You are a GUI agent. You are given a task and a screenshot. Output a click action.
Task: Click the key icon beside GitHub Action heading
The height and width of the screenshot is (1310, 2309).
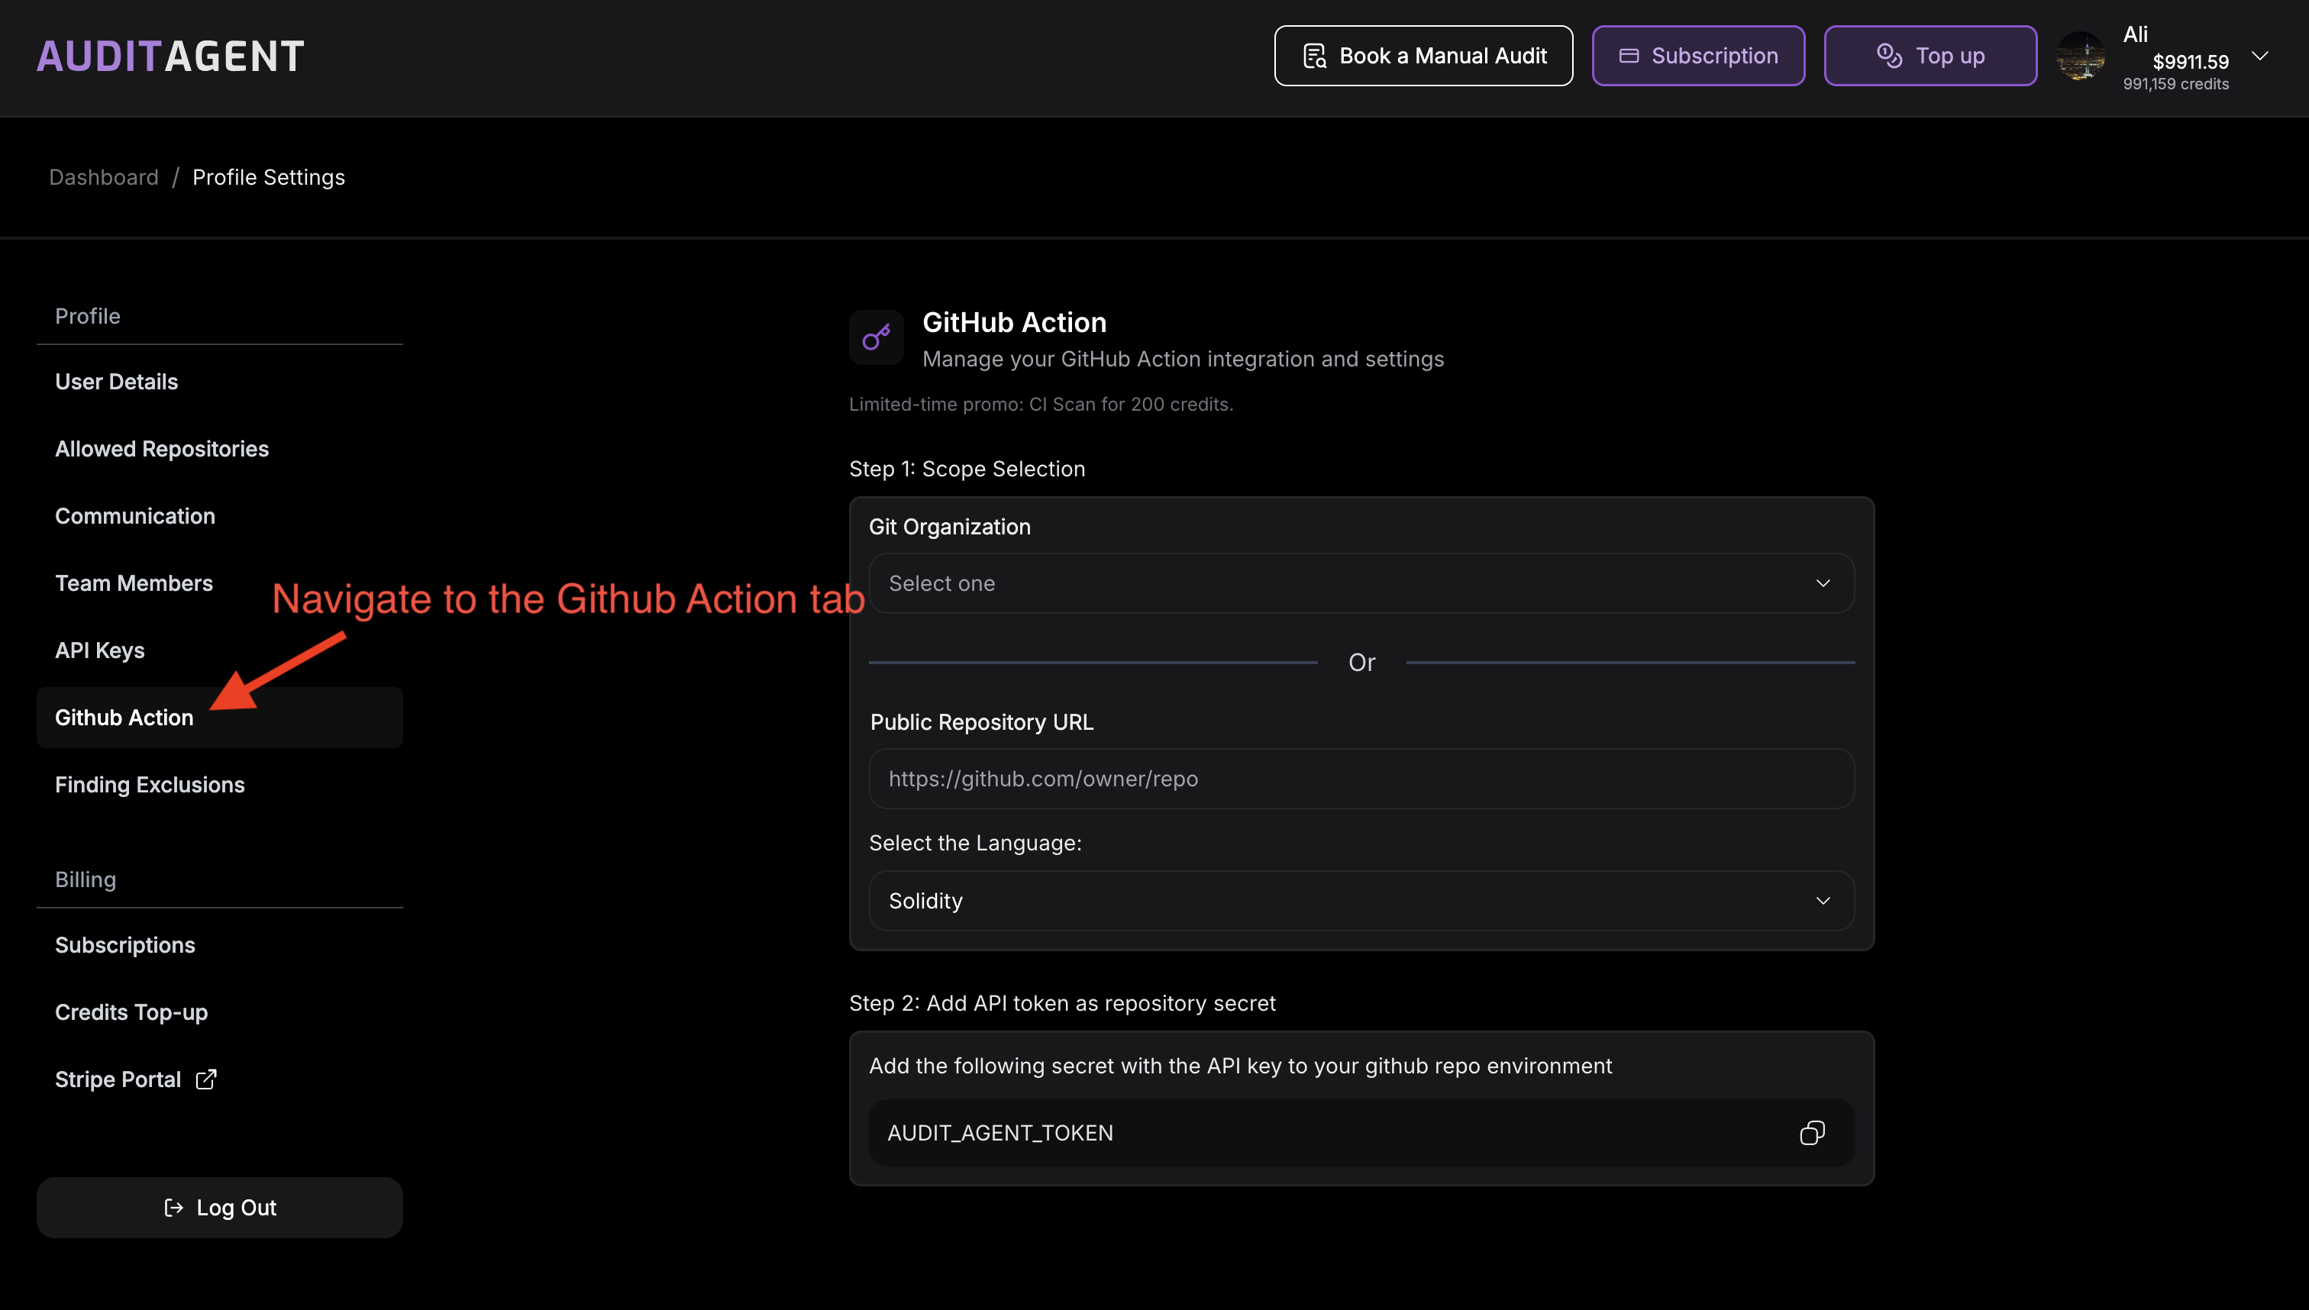[x=877, y=337]
